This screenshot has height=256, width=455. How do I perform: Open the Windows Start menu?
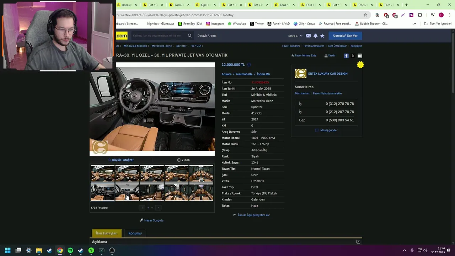[x=7, y=250]
